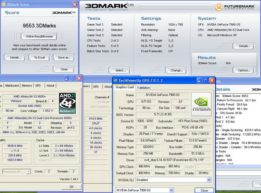Open the About tab in front CPU-Z window
The image size is (261, 193).
[x=50, y=86]
